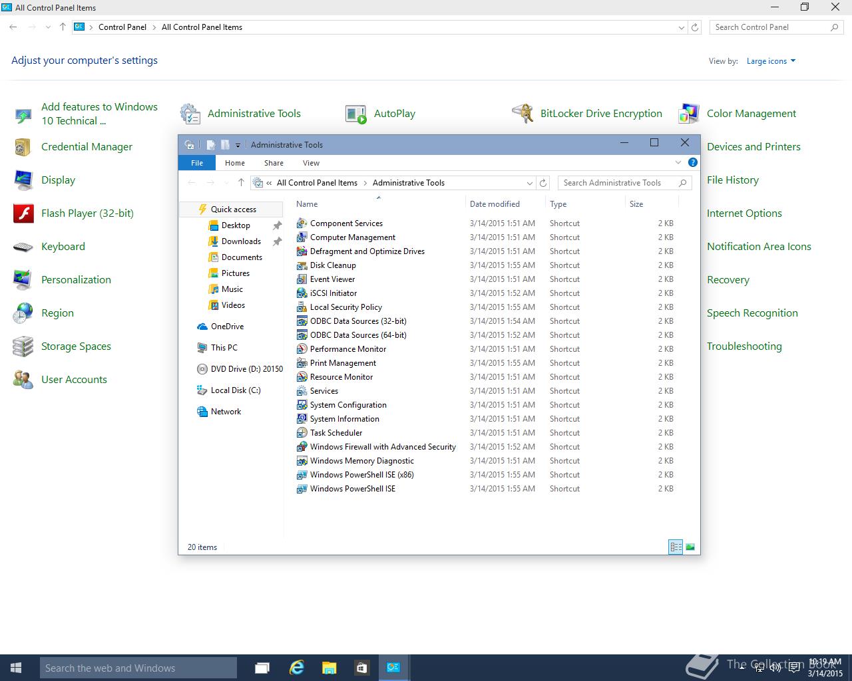This screenshot has height=681, width=852.
Task: Open the Share ribbon tab
Action: pos(274,163)
